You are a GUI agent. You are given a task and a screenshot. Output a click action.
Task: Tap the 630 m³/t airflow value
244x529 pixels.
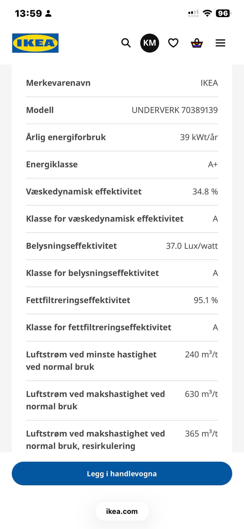point(201,394)
